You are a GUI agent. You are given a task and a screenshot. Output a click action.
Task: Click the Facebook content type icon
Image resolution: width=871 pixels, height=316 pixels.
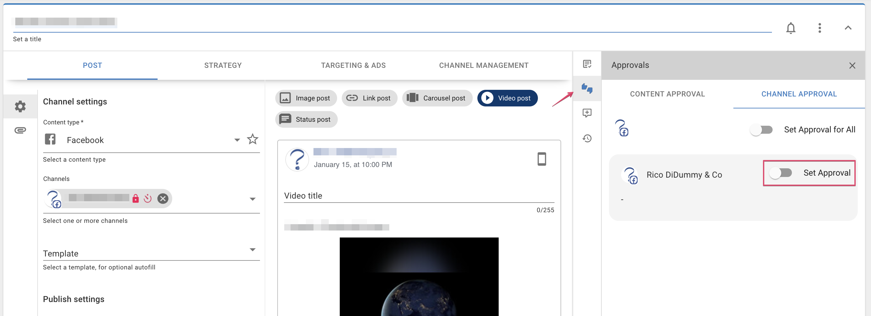[x=50, y=139]
